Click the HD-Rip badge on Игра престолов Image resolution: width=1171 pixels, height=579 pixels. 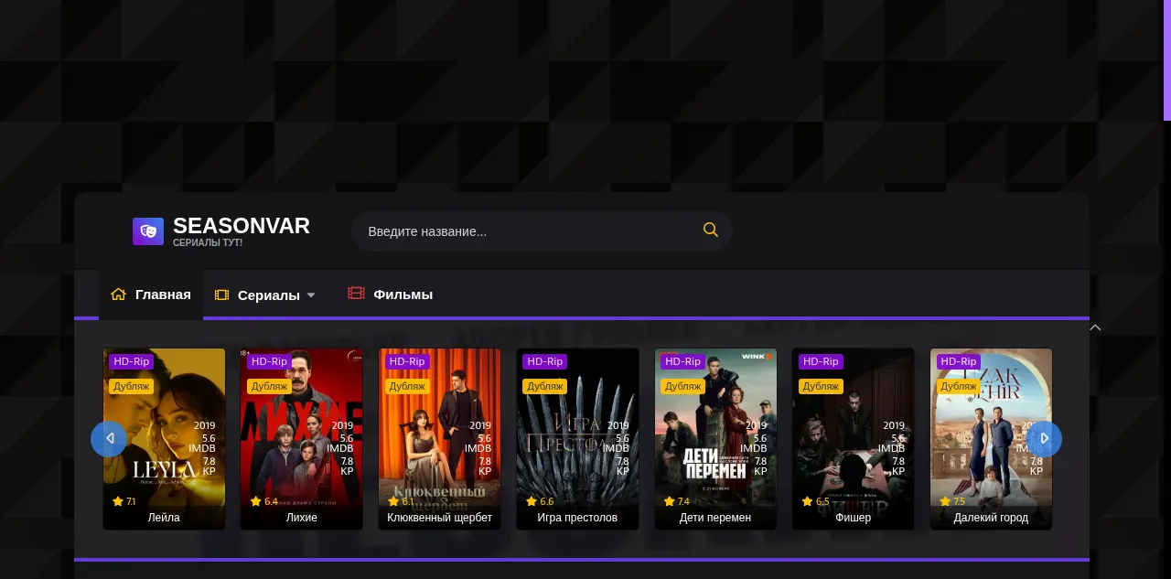pos(545,361)
